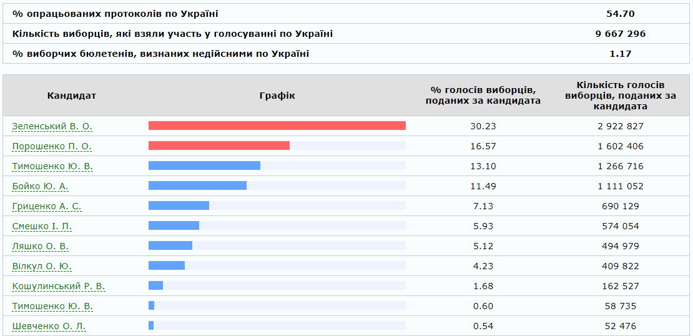Open candidate link Вілкул О. Ю.

42,266
